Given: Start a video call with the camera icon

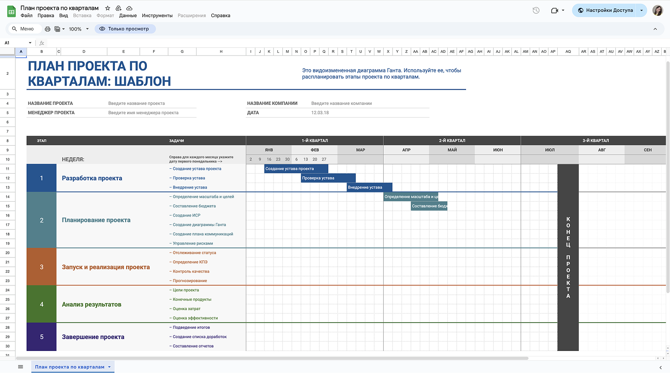Looking at the screenshot, I should 554,10.
